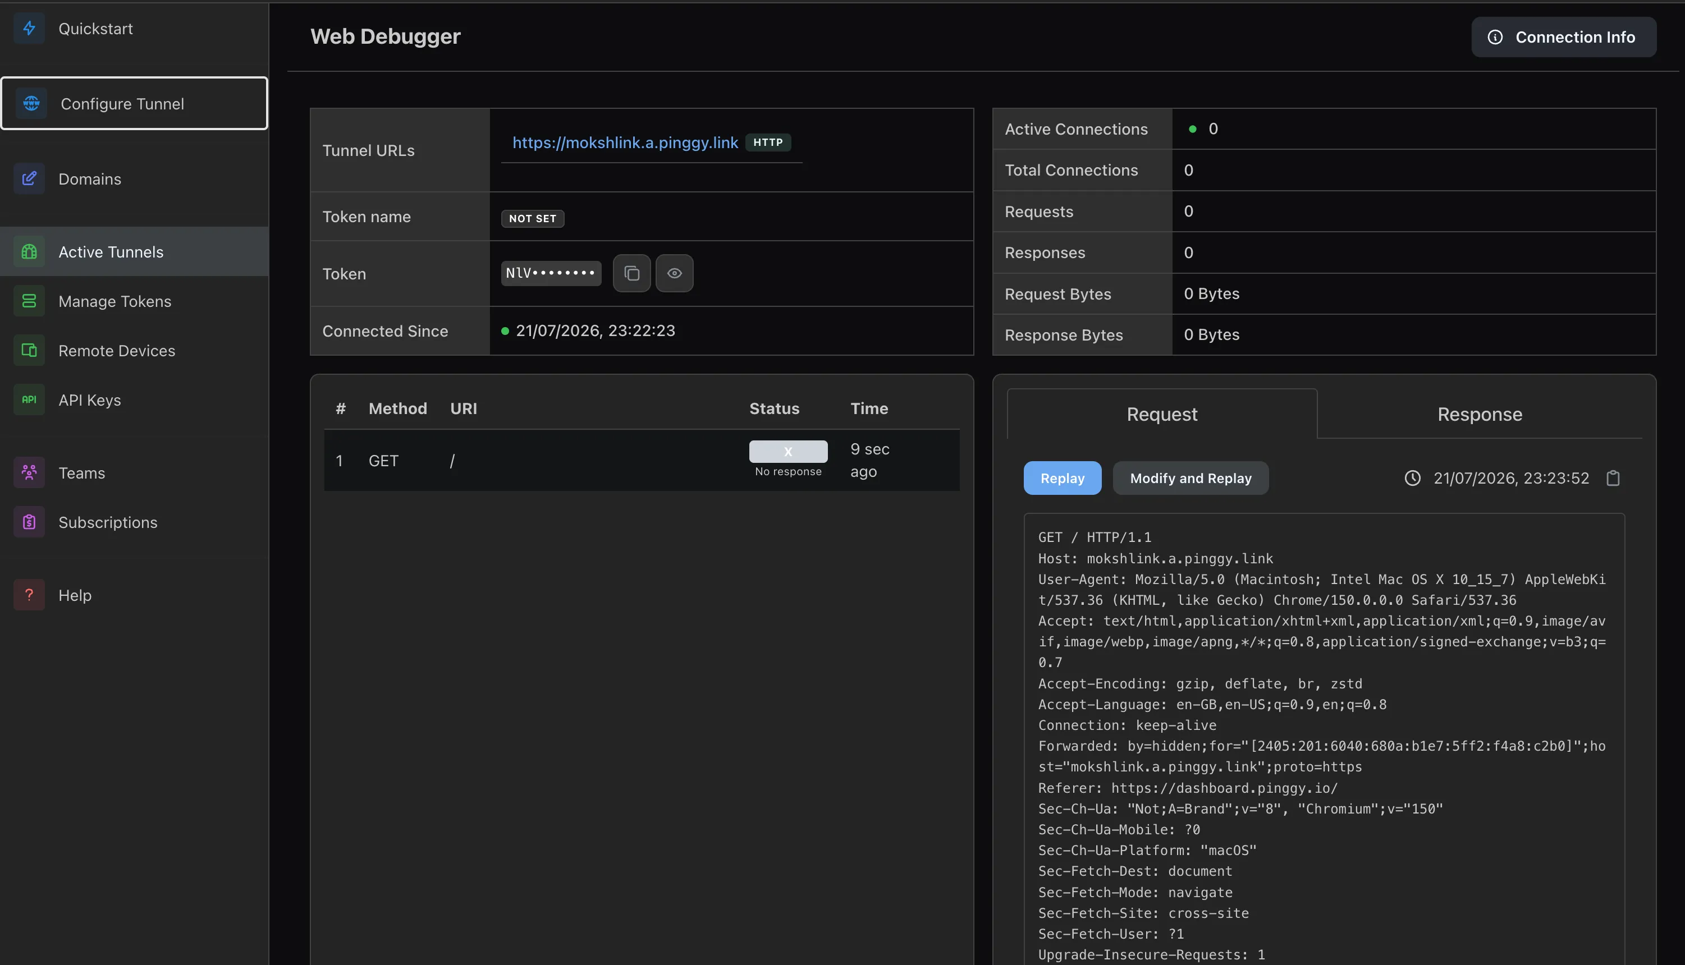Click the Referer header line

tap(1188, 787)
